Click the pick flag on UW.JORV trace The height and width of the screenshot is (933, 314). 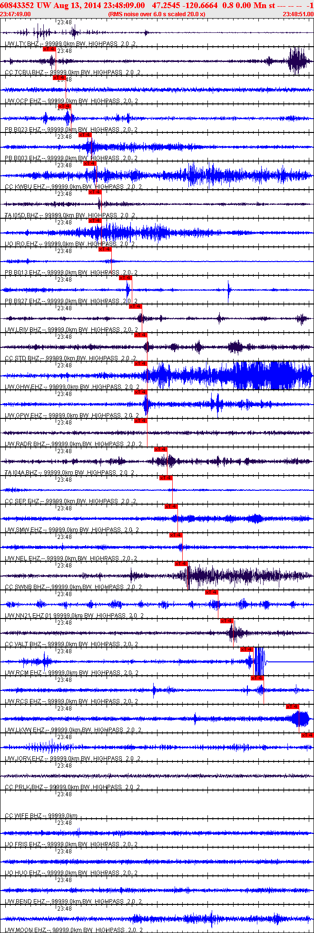307,735
